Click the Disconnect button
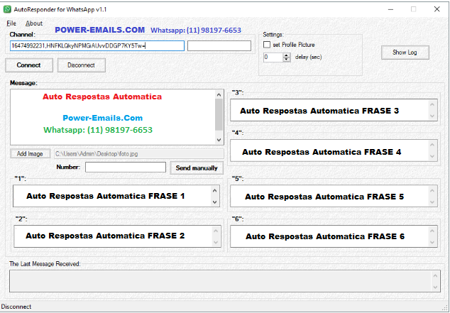This screenshot has width=450, height=313. 81,65
